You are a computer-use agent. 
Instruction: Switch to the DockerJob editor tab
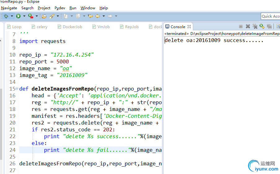(x=70, y=27)
